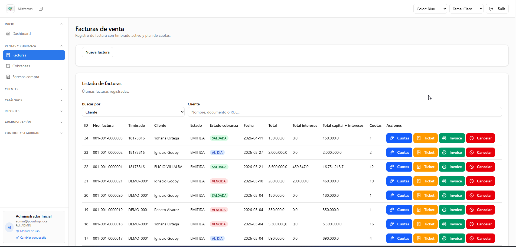Click the Salir button
516x247 pixels.
click(497, 9)
